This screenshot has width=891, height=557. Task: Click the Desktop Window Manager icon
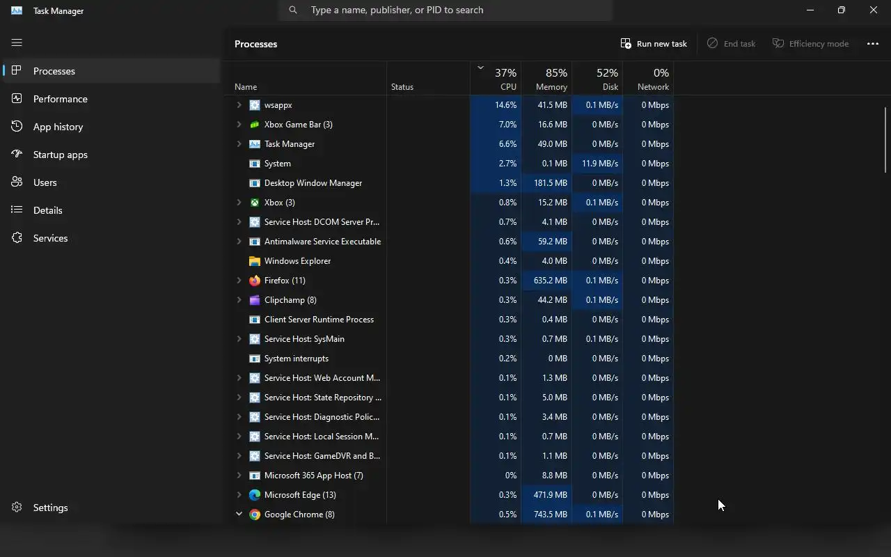(x=255, y=183)
